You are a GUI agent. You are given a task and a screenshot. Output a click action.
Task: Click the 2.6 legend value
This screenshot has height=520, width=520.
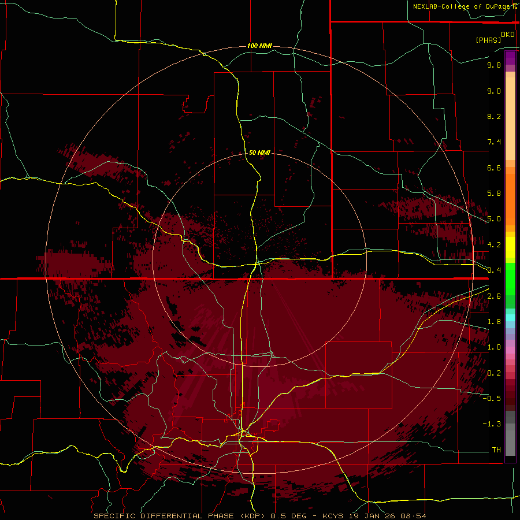[494, 296]
